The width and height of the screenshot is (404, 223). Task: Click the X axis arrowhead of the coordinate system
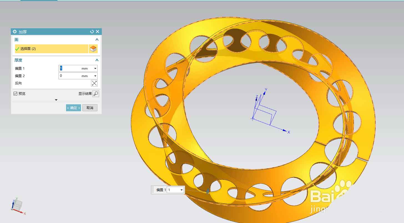coord(284,130)
